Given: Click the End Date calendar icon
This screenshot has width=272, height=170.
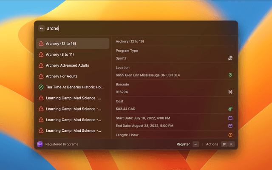Looking at the screenshot, I should 230,126.
